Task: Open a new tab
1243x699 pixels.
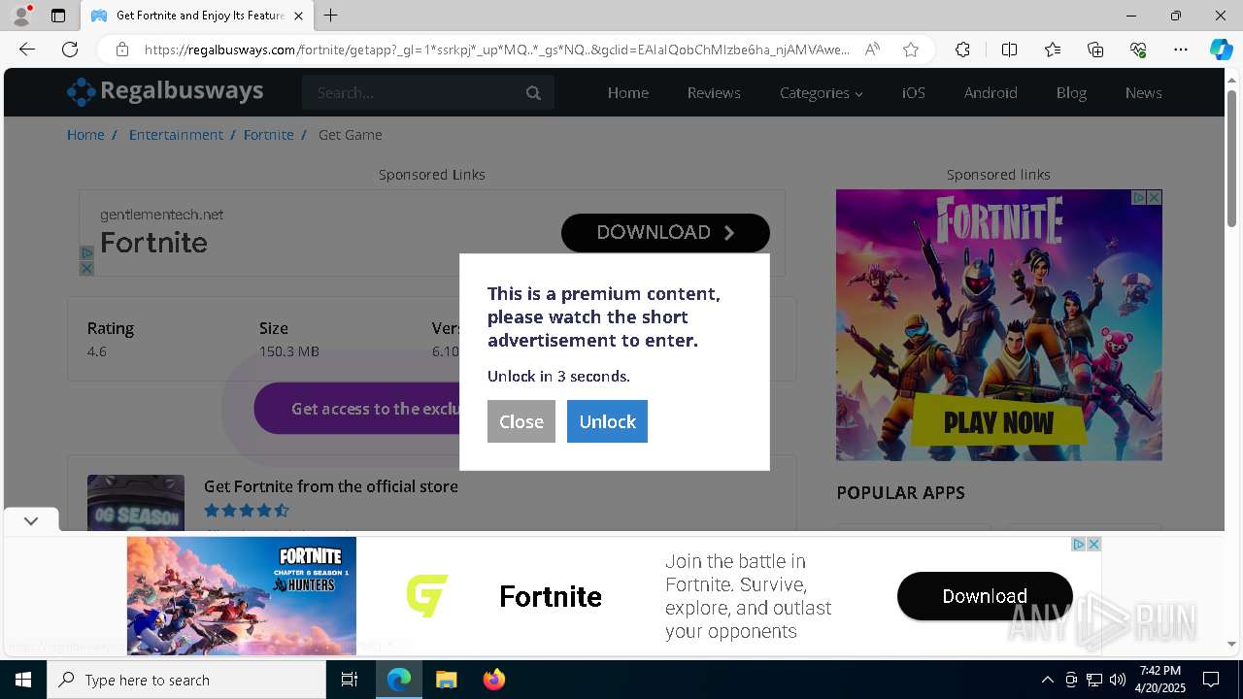Action: [331, 16]
